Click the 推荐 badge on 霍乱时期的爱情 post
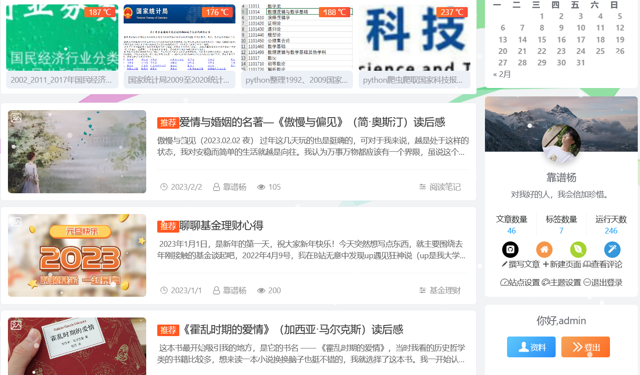 click(x=168, y=330)
